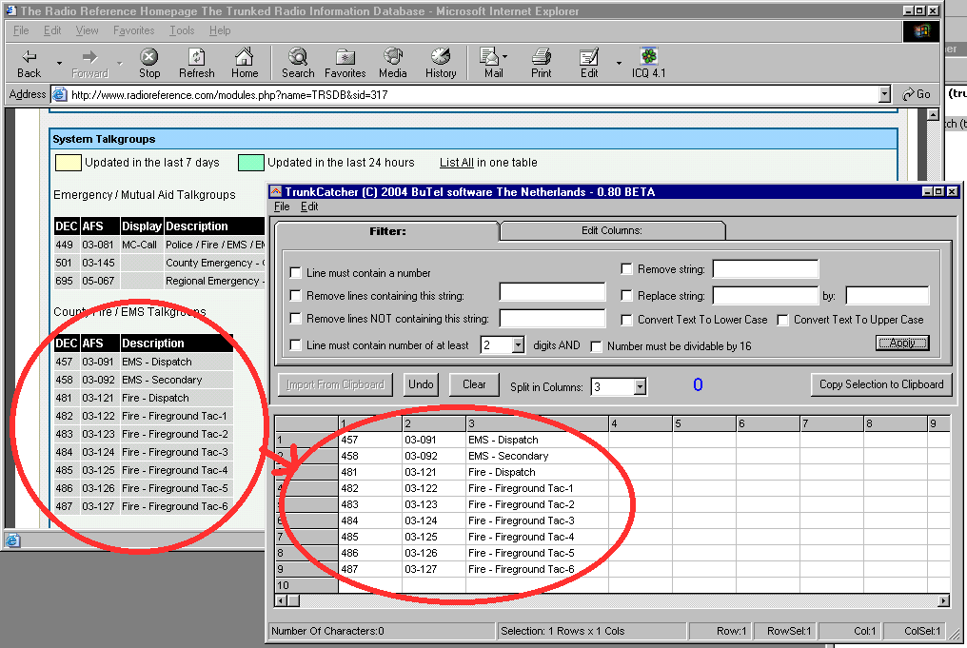Check the 'Replace string' option
Viewport: 967px width, 648px height.
[626, 295]
